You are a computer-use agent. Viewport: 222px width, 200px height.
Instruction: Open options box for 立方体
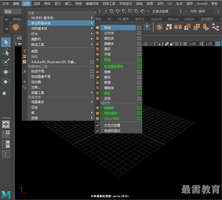139,33
